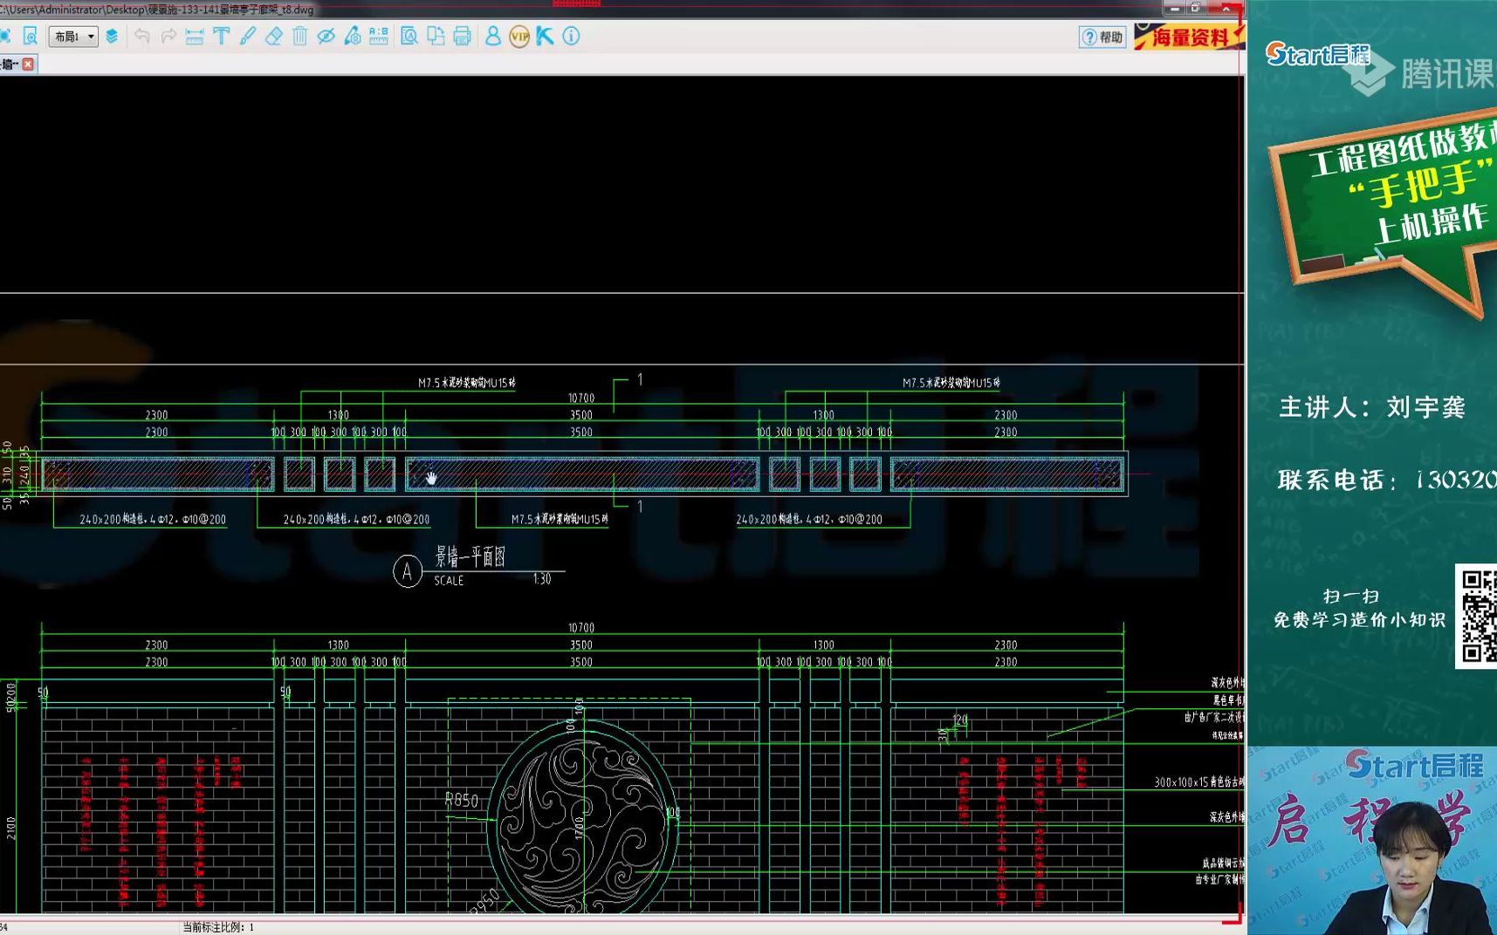Click the SCALE 1:30 label
This screenshot has height=935, width=1497.
tap(492, 580)
